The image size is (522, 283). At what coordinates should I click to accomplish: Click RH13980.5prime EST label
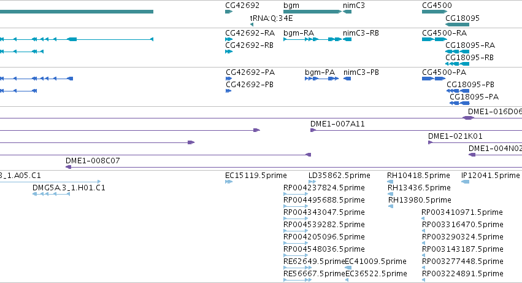[x=420, y=200]
